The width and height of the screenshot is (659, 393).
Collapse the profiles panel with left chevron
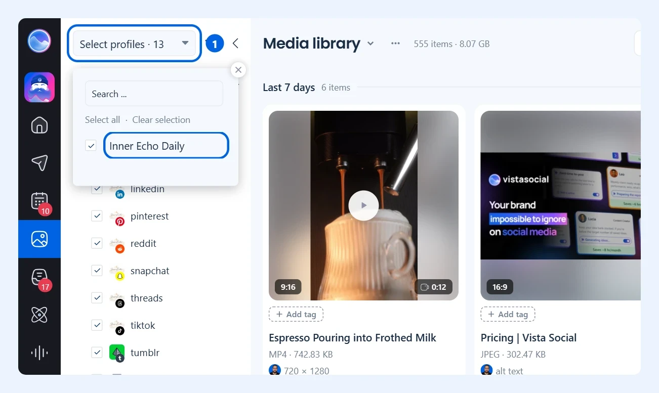[235, 43]
